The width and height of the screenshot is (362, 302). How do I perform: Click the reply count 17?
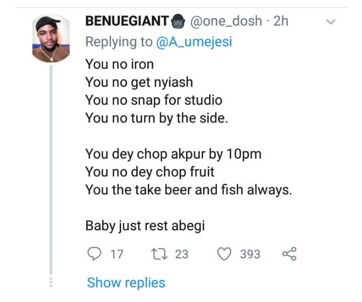point(117,254)
